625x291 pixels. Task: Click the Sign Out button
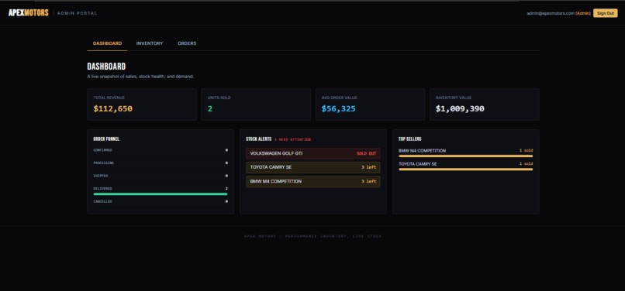pyautogui.click(x=605, y=13)
